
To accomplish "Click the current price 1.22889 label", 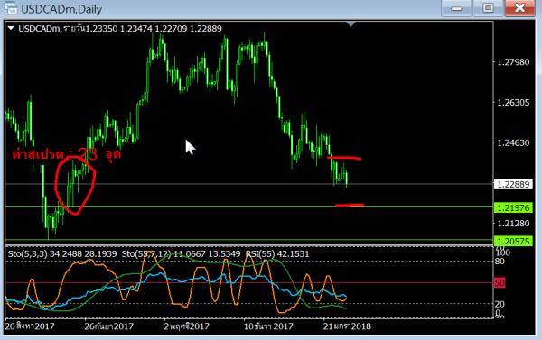I will (x=513, y=184).
